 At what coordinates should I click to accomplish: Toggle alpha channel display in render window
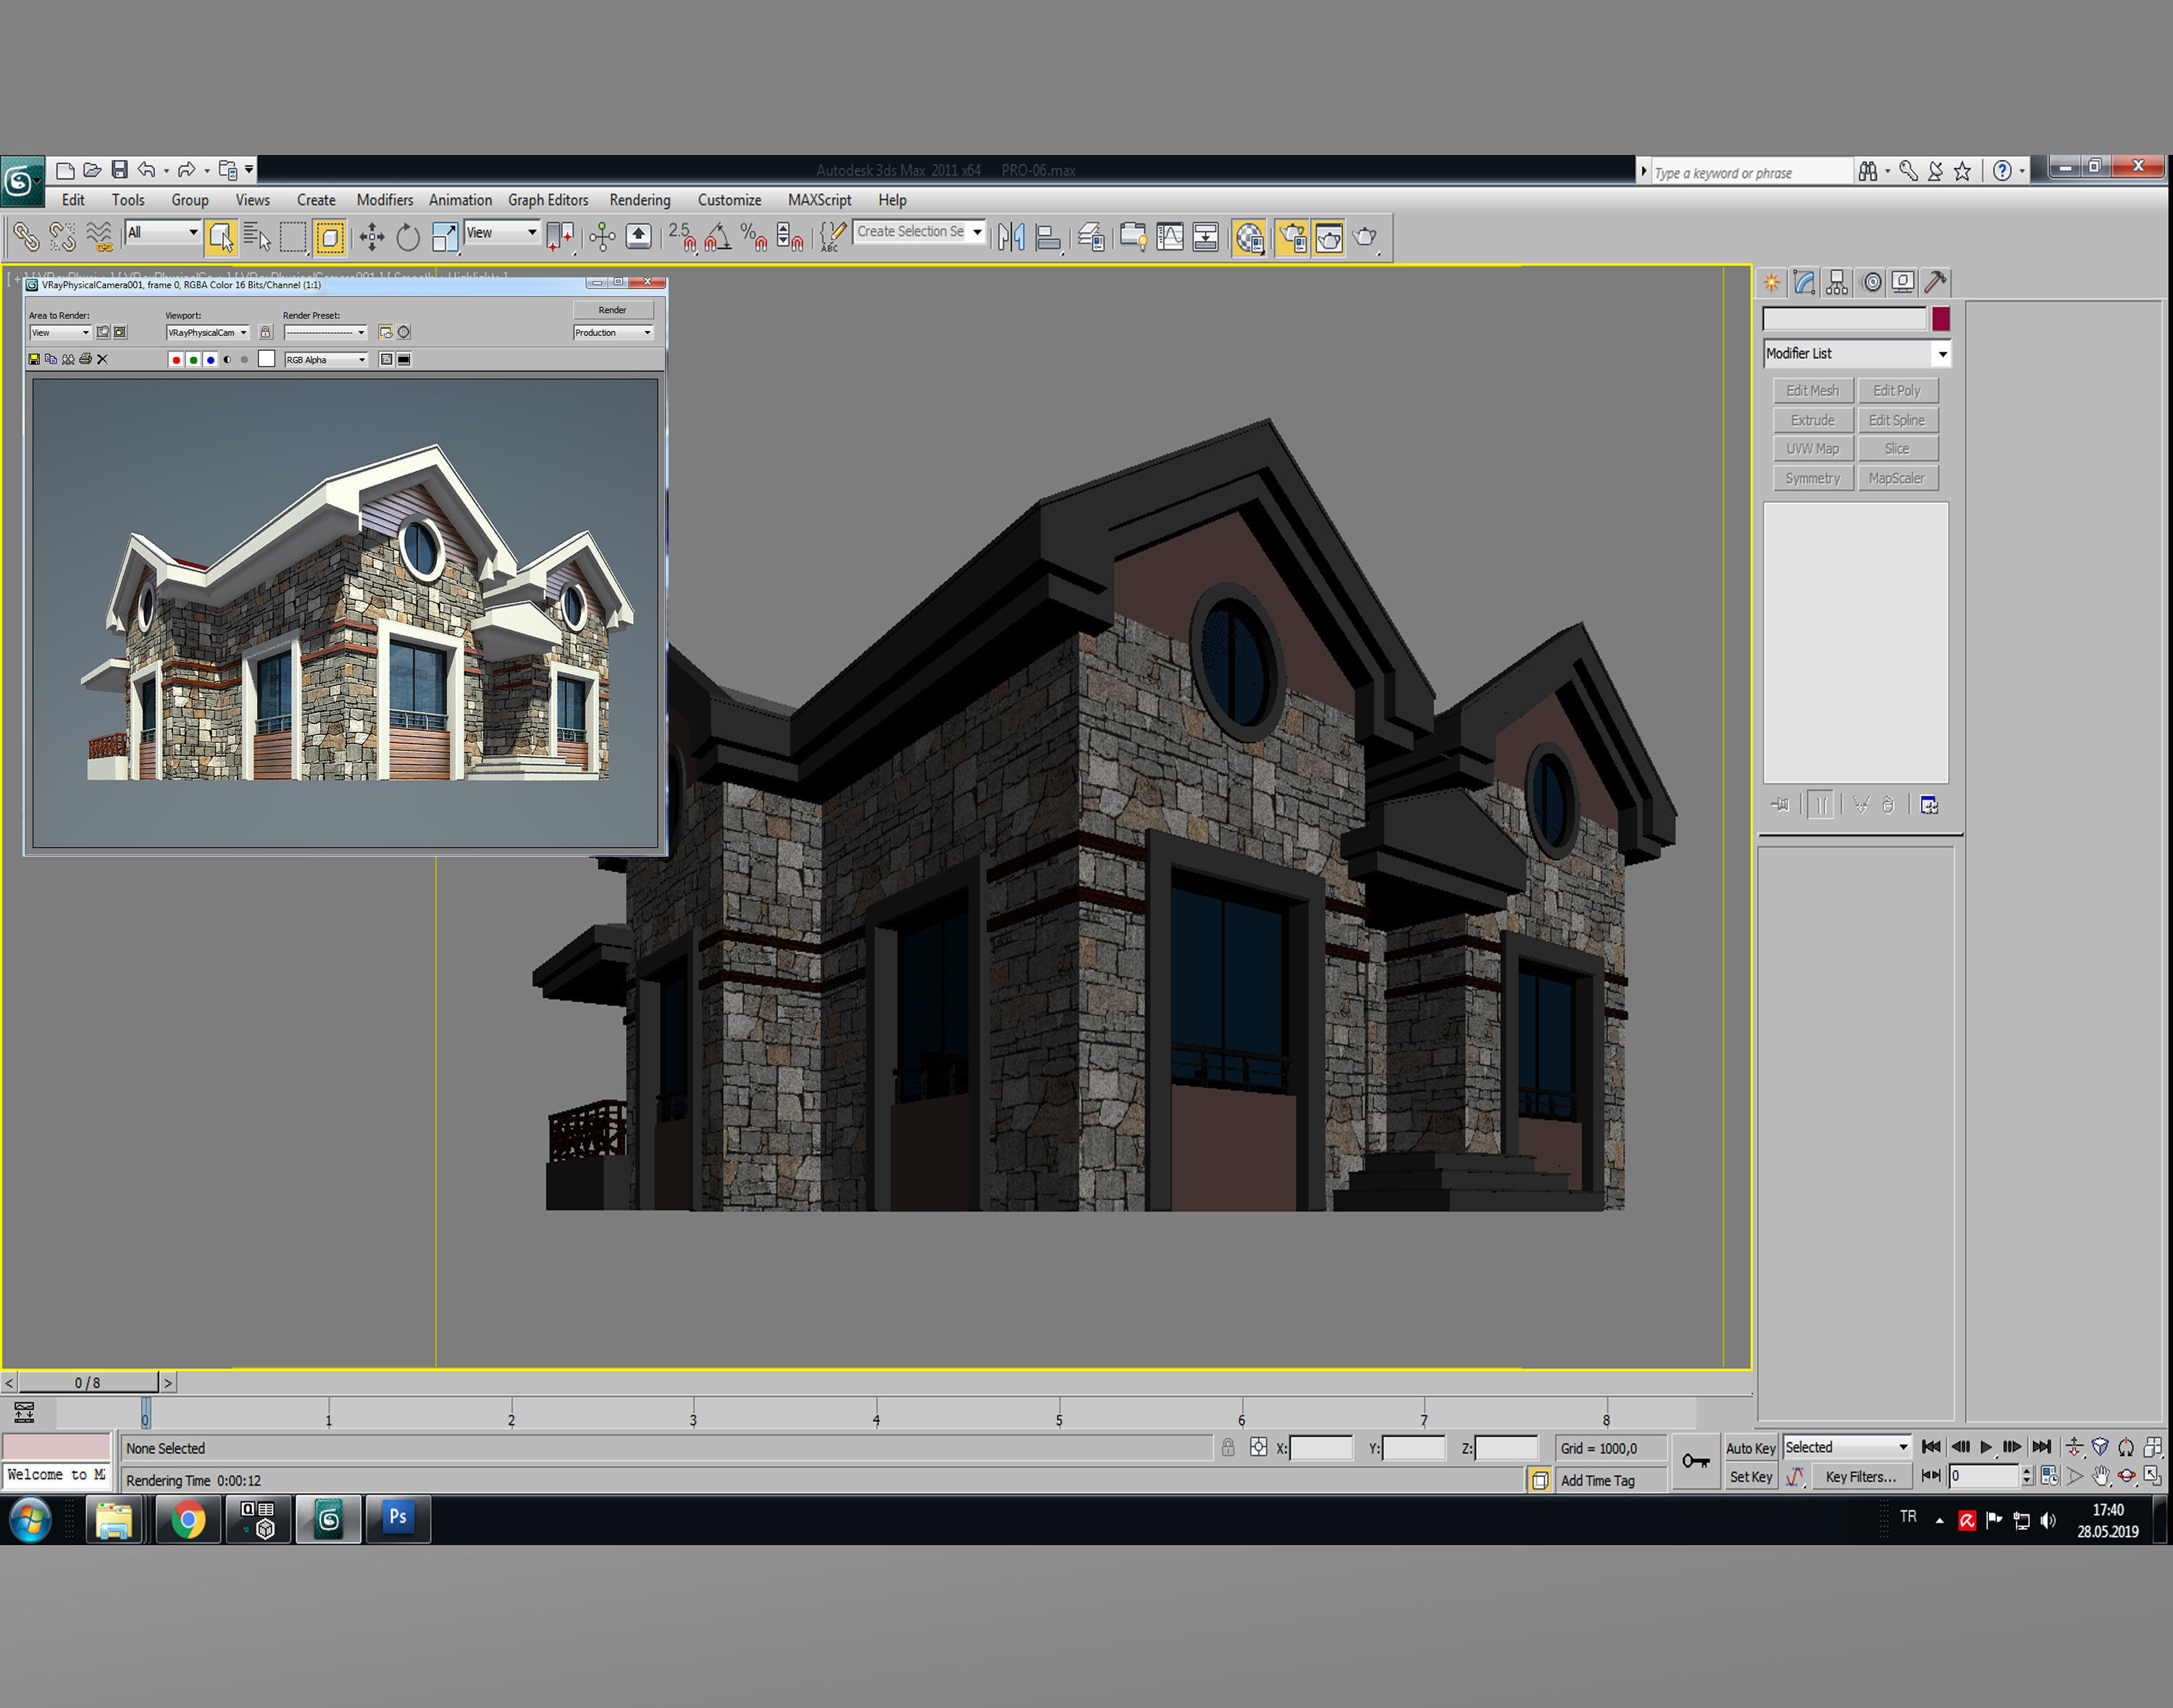[x=227, y=359]
